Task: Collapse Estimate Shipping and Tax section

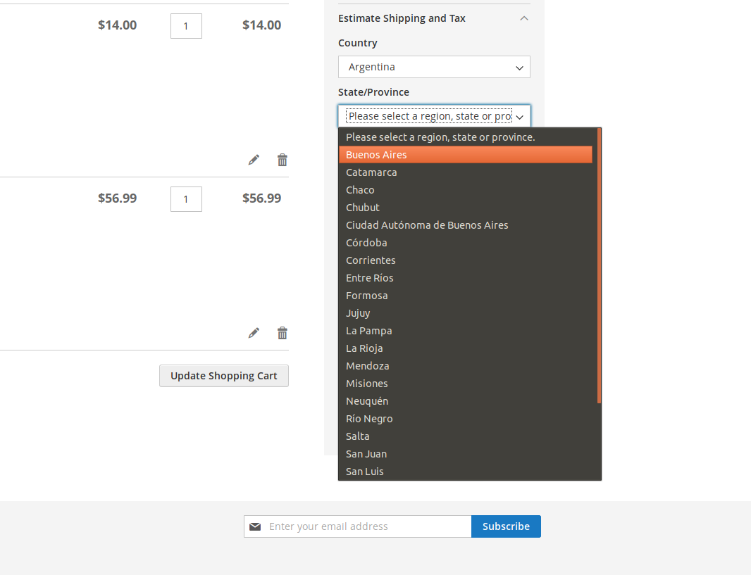Action: point(524,18)
